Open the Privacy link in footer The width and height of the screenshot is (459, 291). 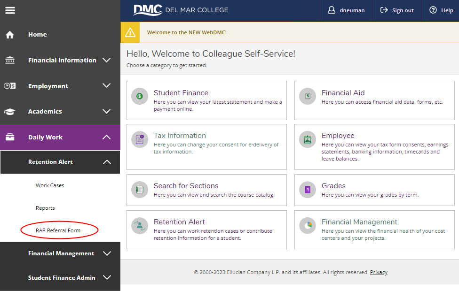pos(379,272)
